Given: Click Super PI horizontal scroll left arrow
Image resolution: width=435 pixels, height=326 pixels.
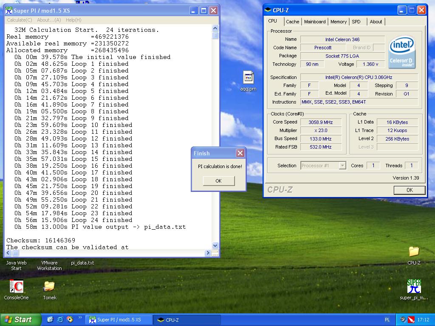Looking at the screenshot, I should pos(8,253).
